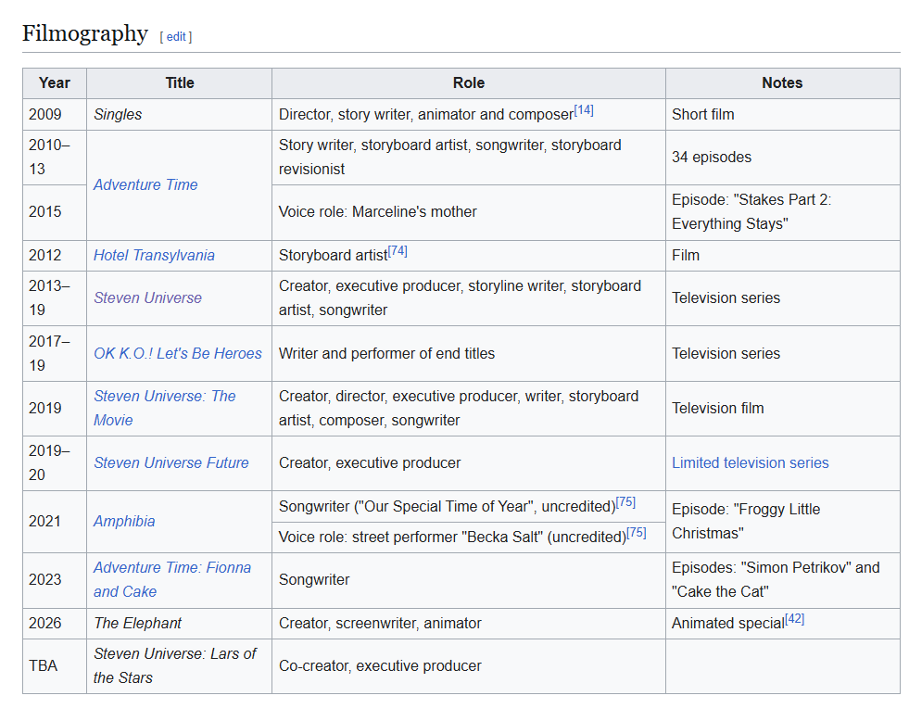Click the Story writer, storyboard artist role cell
Viewport: 909px width, 721px height.
469,158
